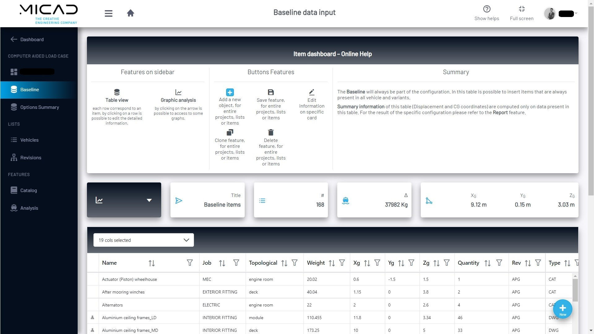
Task: Exit Full screen mode icon
Action: [522, 9]
